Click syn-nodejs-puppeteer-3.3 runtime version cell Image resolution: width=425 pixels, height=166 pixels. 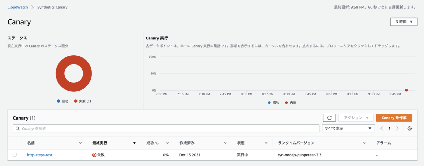click(x=299, y=155)
